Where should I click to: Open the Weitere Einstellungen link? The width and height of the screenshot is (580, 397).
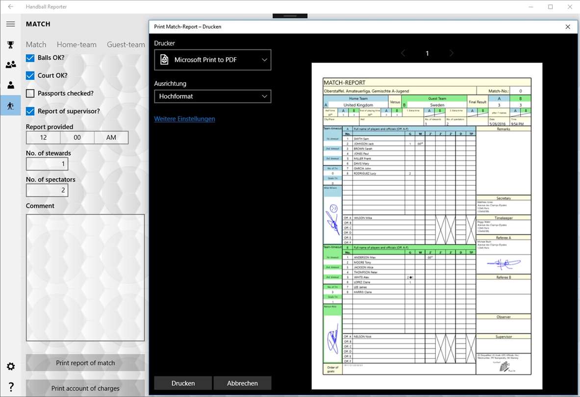point(184,119)
